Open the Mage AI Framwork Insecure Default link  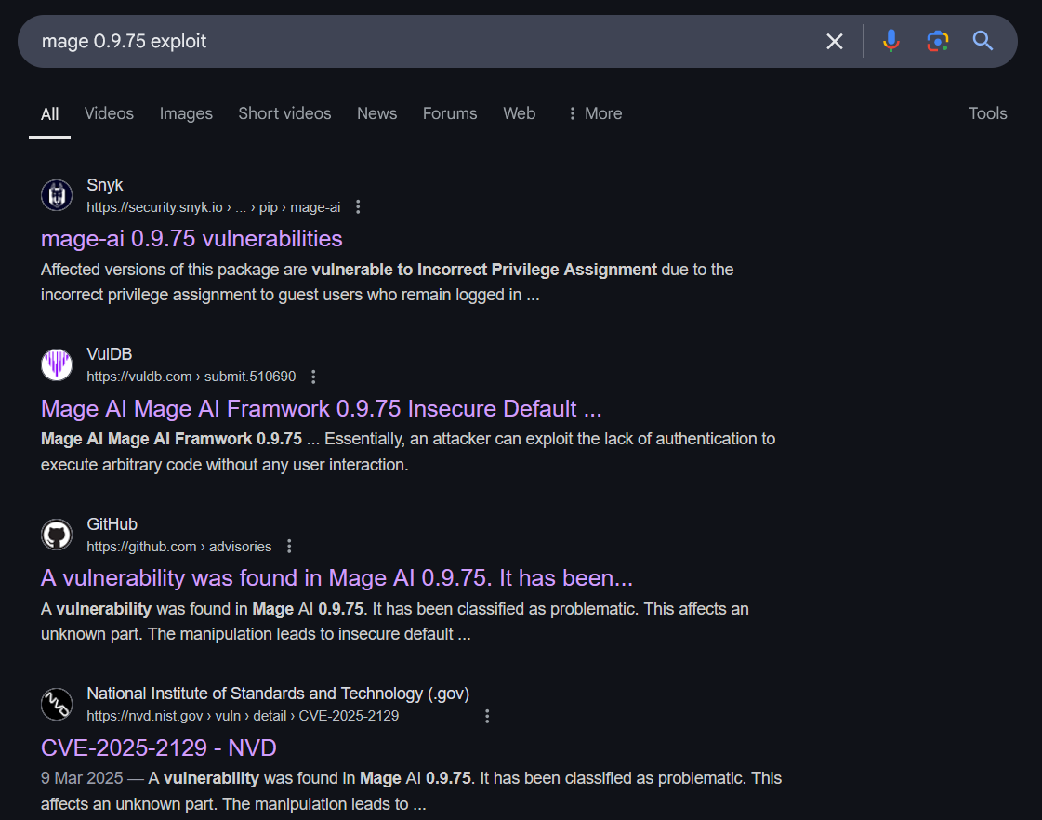tap(321, 409)
